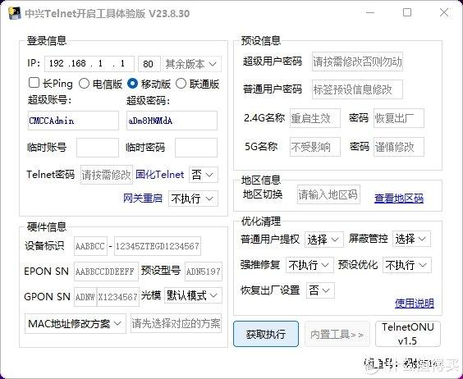Click the 地区切换 region code field
Screen dimensions: 463x379
[328, 194]
